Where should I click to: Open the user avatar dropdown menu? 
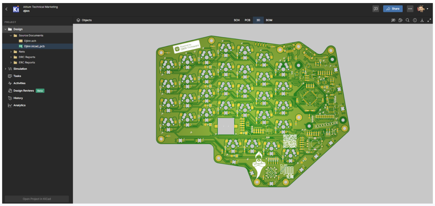pyautogui.click(x=422, y=8)
